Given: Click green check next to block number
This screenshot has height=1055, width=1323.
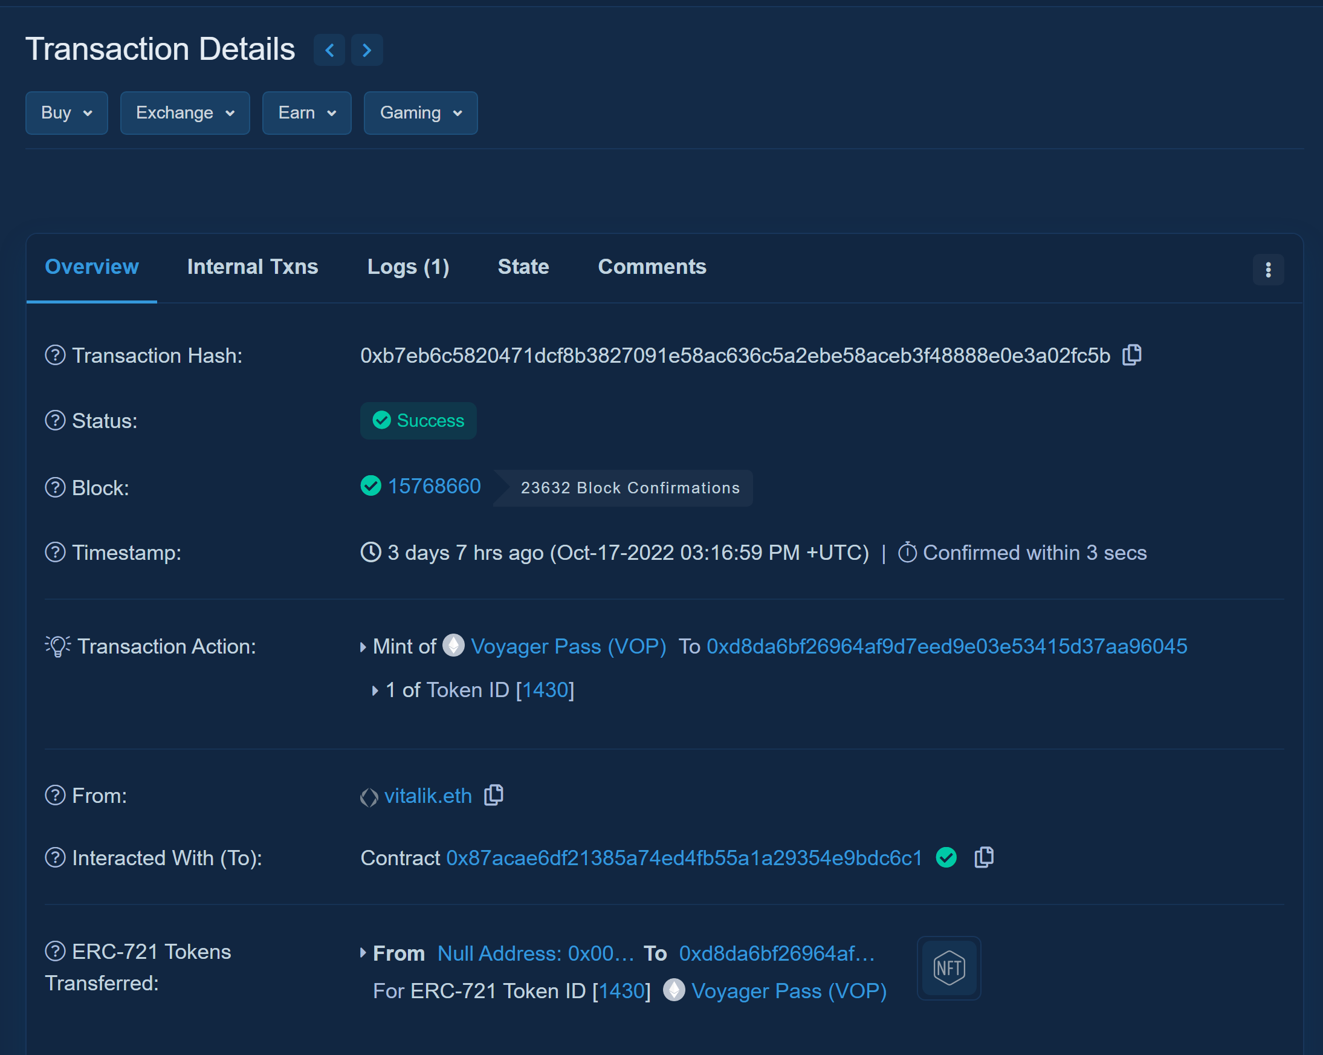Looking at the screenshot, I should coord(370,485).
